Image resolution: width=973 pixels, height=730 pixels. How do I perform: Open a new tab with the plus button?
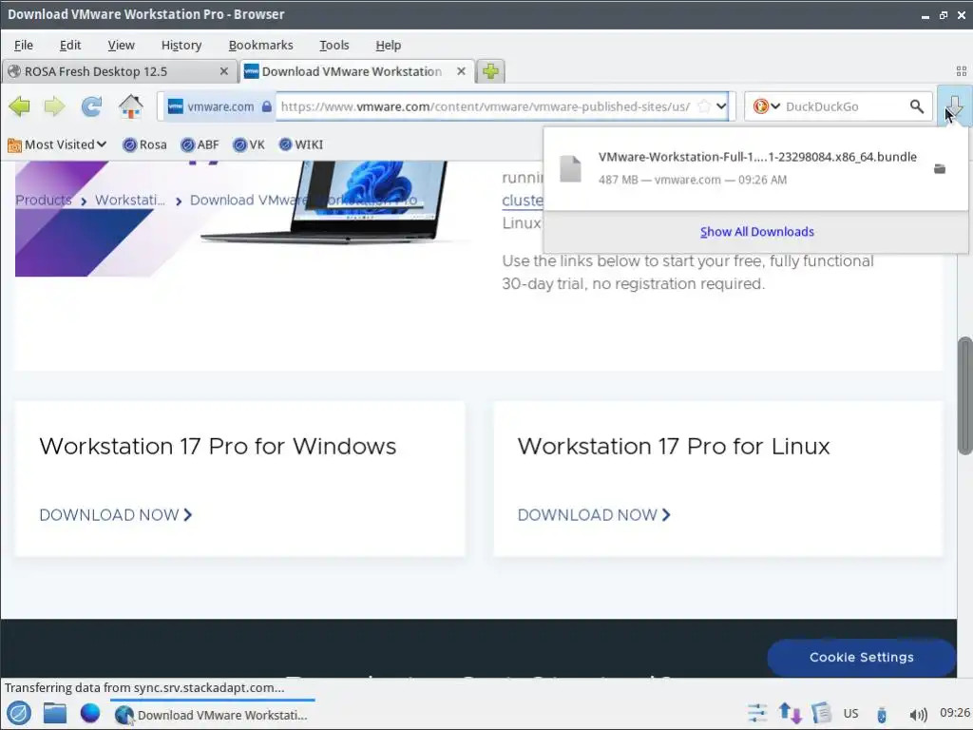490,71
